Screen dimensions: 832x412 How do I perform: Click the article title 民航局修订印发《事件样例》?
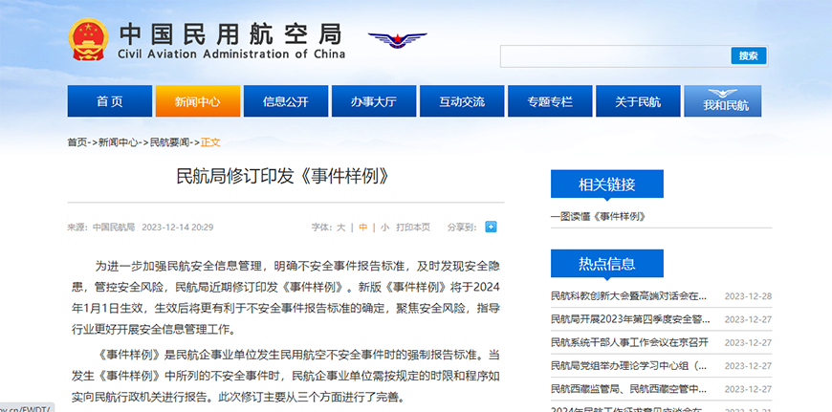tap(283, 176)
